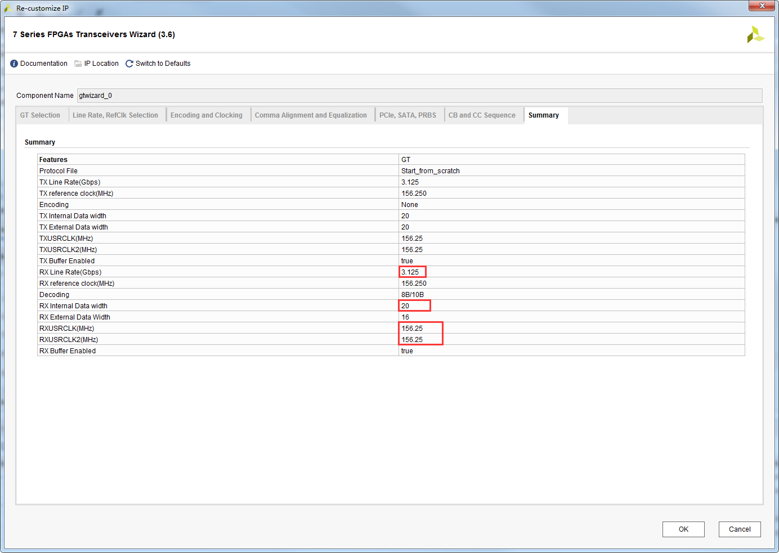This screenshot has width=779, height=553.
Task: Select the Summary tab
Action: coord(544,115)
